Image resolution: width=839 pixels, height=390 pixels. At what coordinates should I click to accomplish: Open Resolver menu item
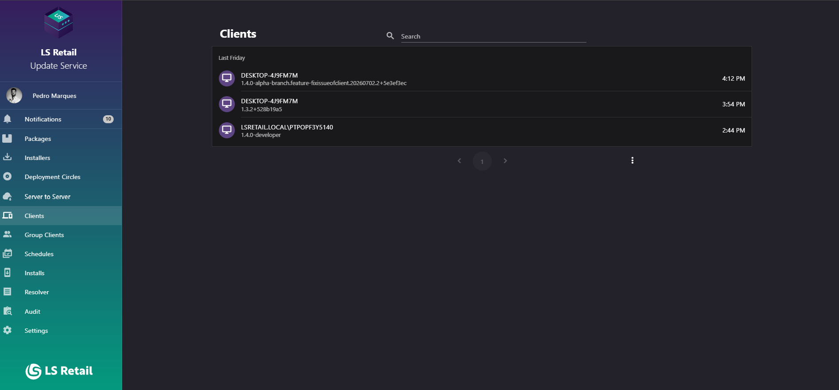click(x=61, y=292)
